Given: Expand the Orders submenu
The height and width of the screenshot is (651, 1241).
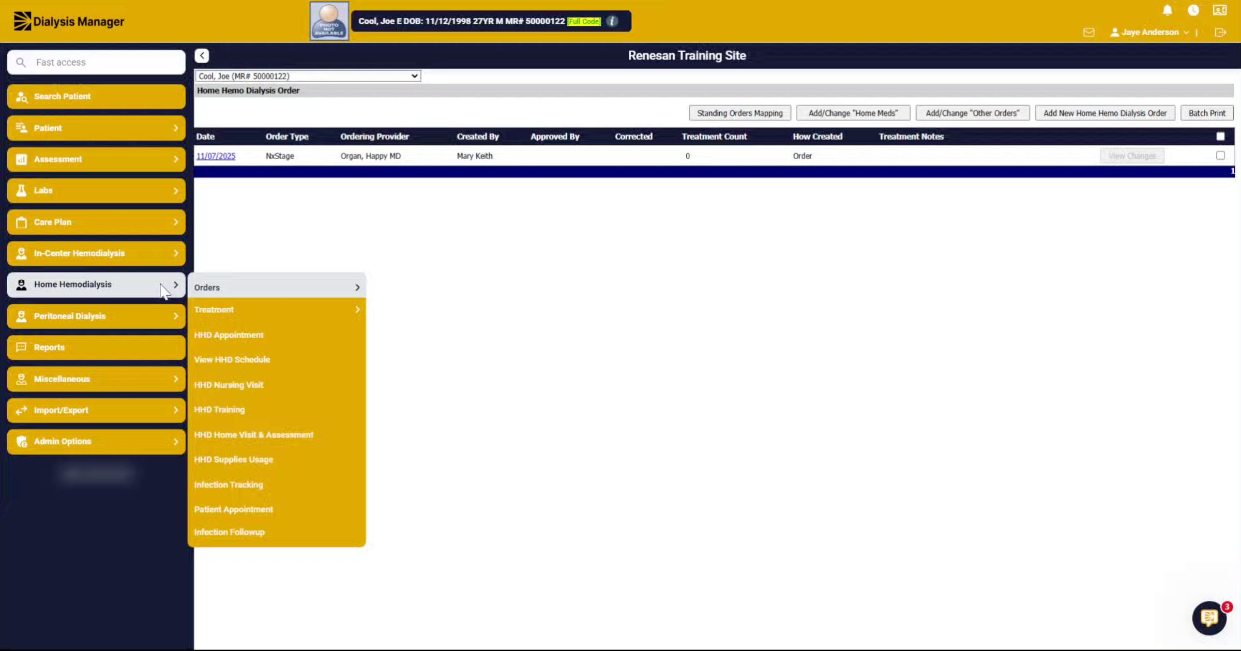Looking at the screenshot, I should point(277,287).
